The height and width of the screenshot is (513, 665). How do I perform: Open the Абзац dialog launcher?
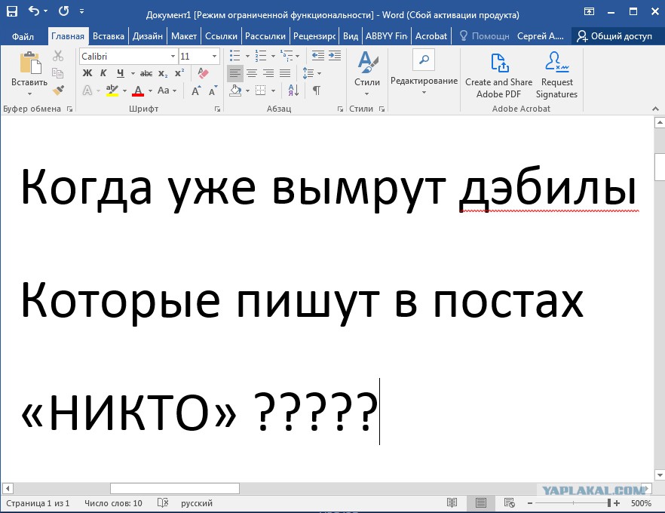point(340,109)
